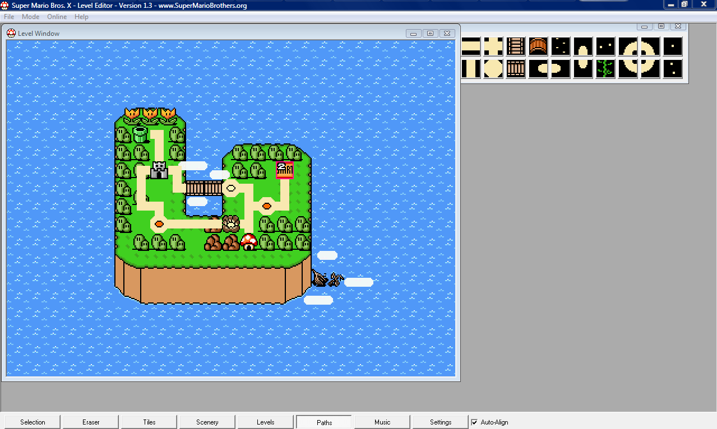Close the paths palette window
This screenshot has height=429, width=717.
[x=678, y=26]
